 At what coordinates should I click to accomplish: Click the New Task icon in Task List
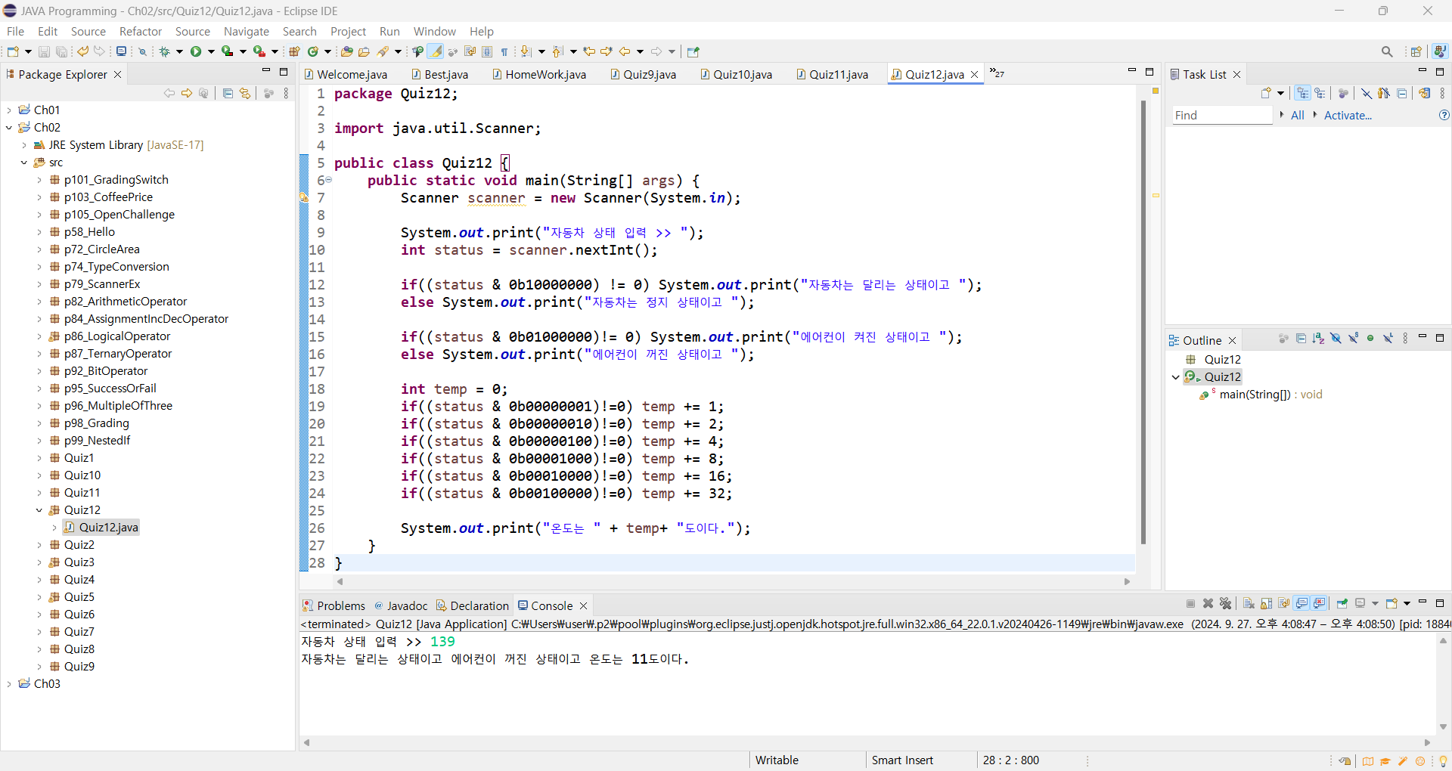(1267, 93)
